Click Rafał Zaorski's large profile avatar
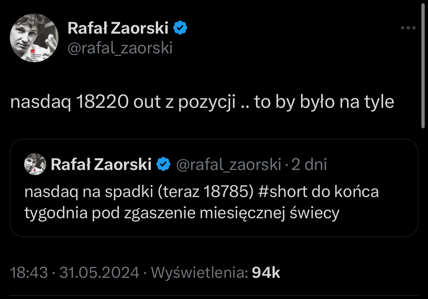Screen dimensions: 428x299 coord(34,38)
